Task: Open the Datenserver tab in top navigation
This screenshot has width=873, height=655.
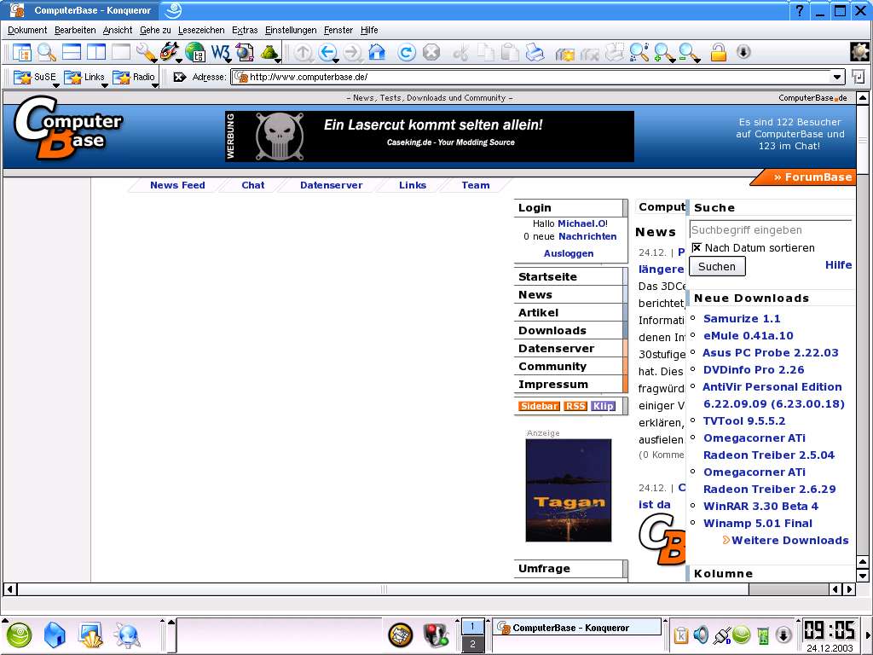Action: [332, 185]
